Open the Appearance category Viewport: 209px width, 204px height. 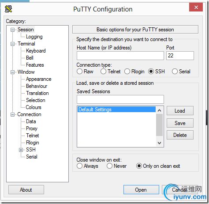[39, 79]
